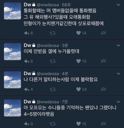Reply to the 4분 tweet with 4 replies
This screenshot has height=128, width=124.
click(27, 89)
